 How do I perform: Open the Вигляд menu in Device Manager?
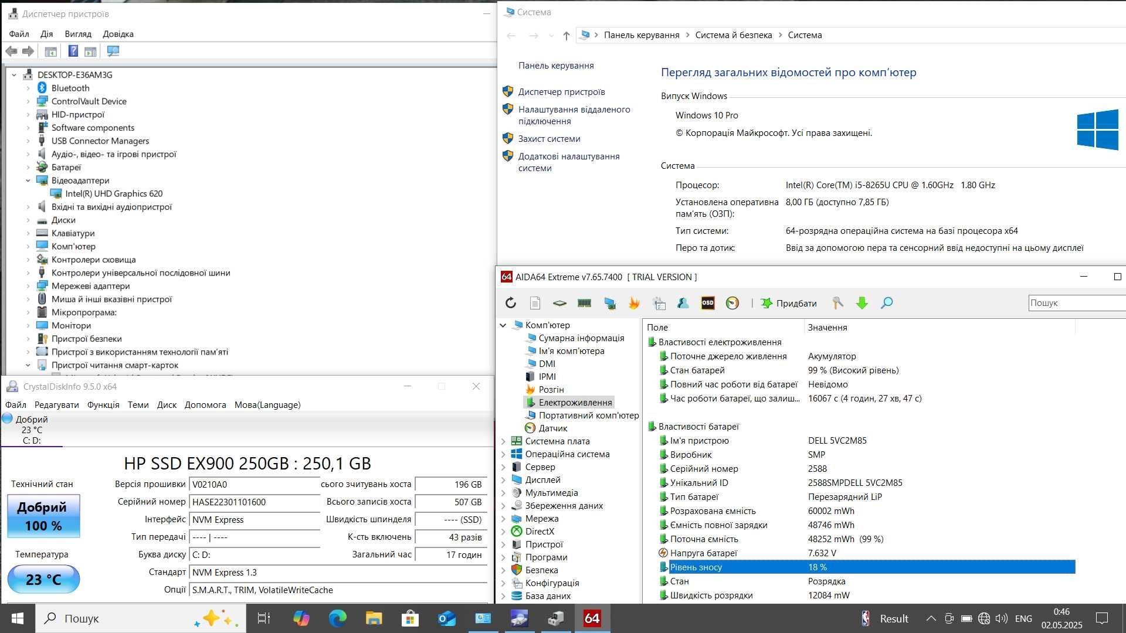pos(78,34)
